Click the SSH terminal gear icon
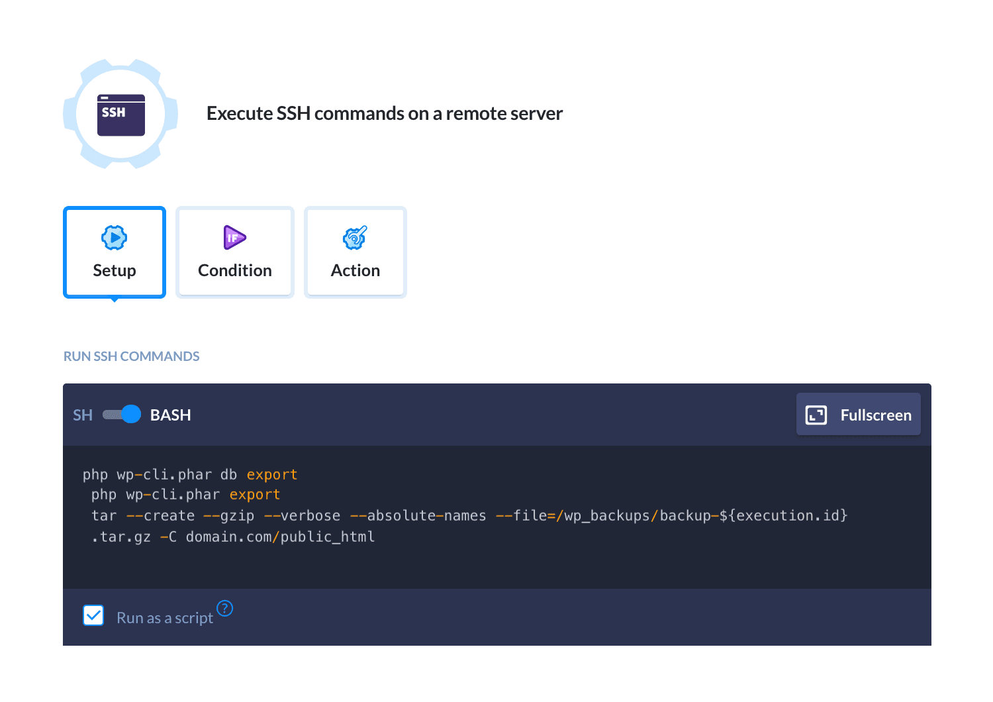This screenshot has width=993, height=702. [120, 114]
